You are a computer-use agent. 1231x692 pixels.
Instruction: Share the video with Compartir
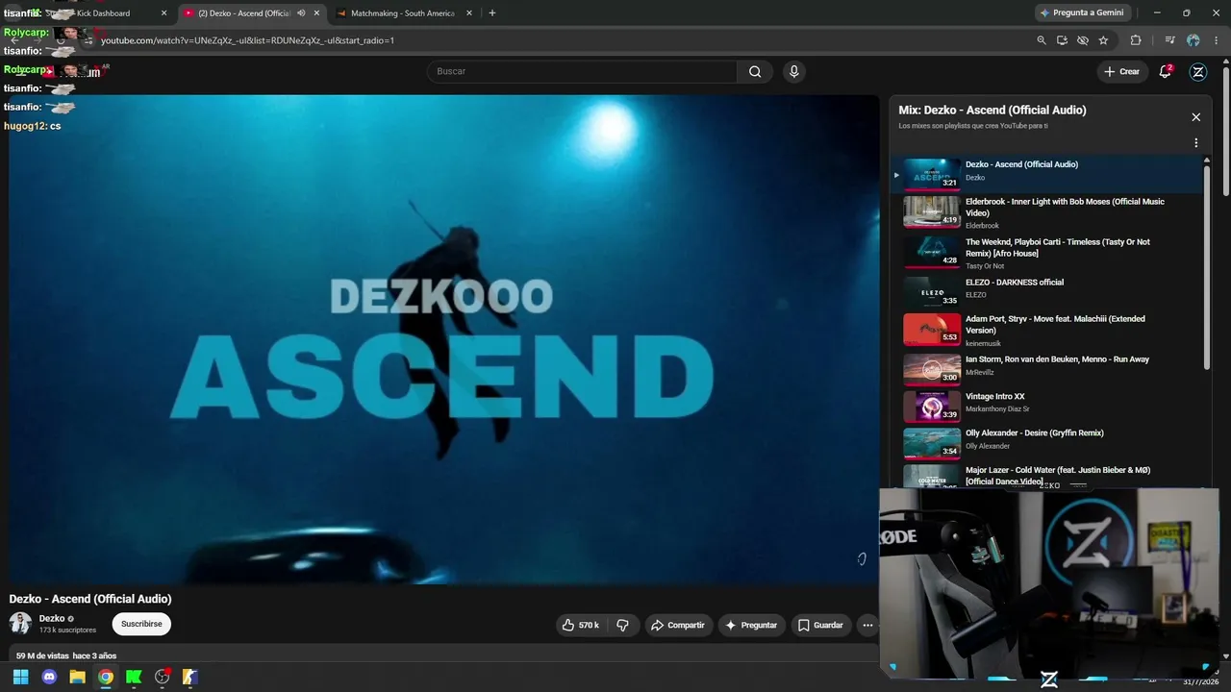pyautogui.click(x=678, y=625)
